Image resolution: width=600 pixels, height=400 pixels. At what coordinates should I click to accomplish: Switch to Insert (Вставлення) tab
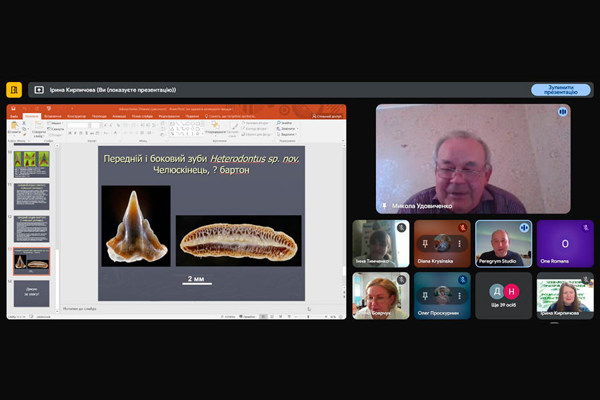(x=53, y=117)
